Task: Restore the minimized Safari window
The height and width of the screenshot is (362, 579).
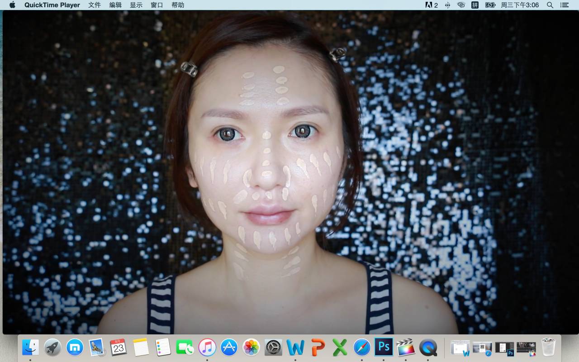Action: coord(482,348)
